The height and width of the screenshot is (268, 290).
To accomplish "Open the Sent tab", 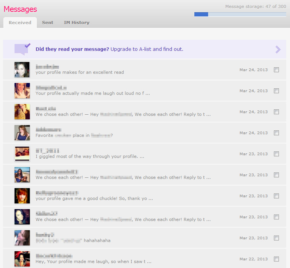I will (47, 23).
